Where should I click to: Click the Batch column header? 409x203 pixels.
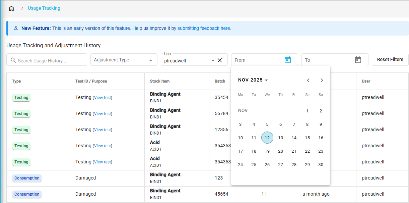click(x=220, y=81)
